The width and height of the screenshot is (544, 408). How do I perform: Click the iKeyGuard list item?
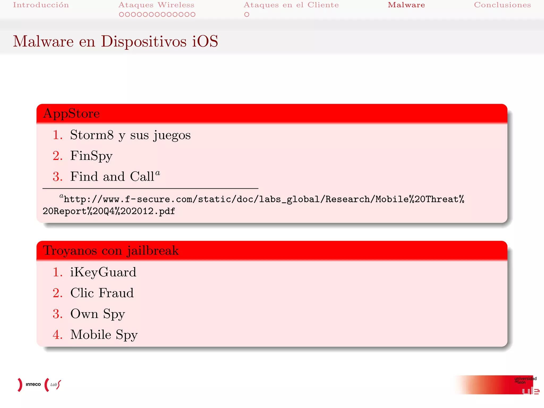point(103,272)
